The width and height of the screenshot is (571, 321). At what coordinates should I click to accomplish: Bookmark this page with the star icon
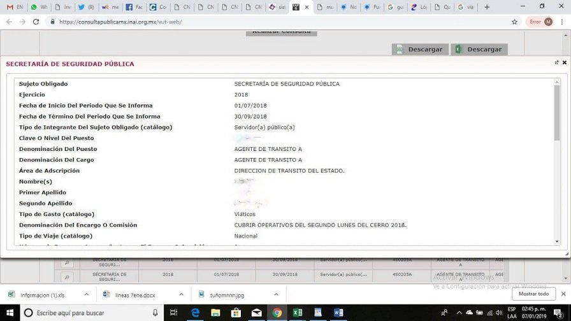point(514,22)
